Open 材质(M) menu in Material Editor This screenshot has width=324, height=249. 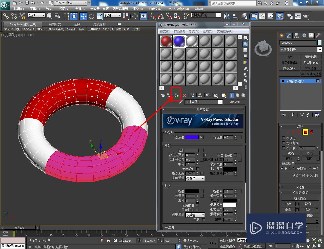[x=179, y=31]
